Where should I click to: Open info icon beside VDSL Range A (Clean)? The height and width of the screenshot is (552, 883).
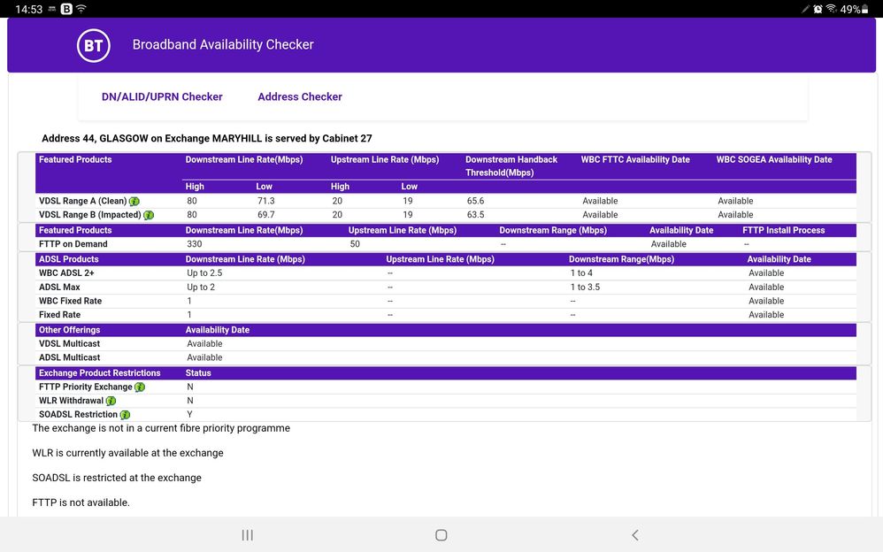point(134,202)
